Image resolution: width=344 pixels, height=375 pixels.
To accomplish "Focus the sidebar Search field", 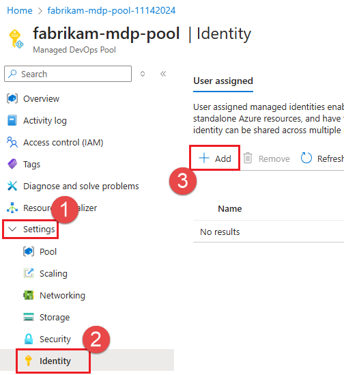I will click(x=68, y=74).
